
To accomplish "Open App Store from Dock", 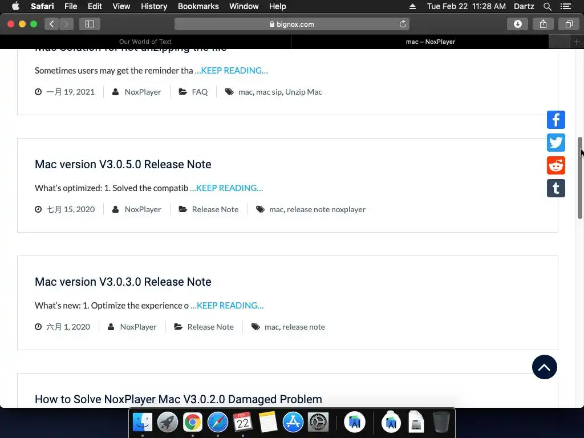I will (x=293, y=422).
